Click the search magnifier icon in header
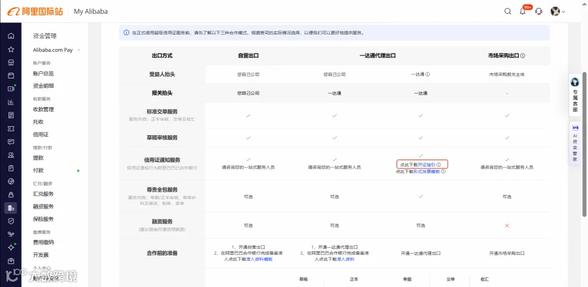Viewport: 588px width, 287px height. (x=508, y=11)
